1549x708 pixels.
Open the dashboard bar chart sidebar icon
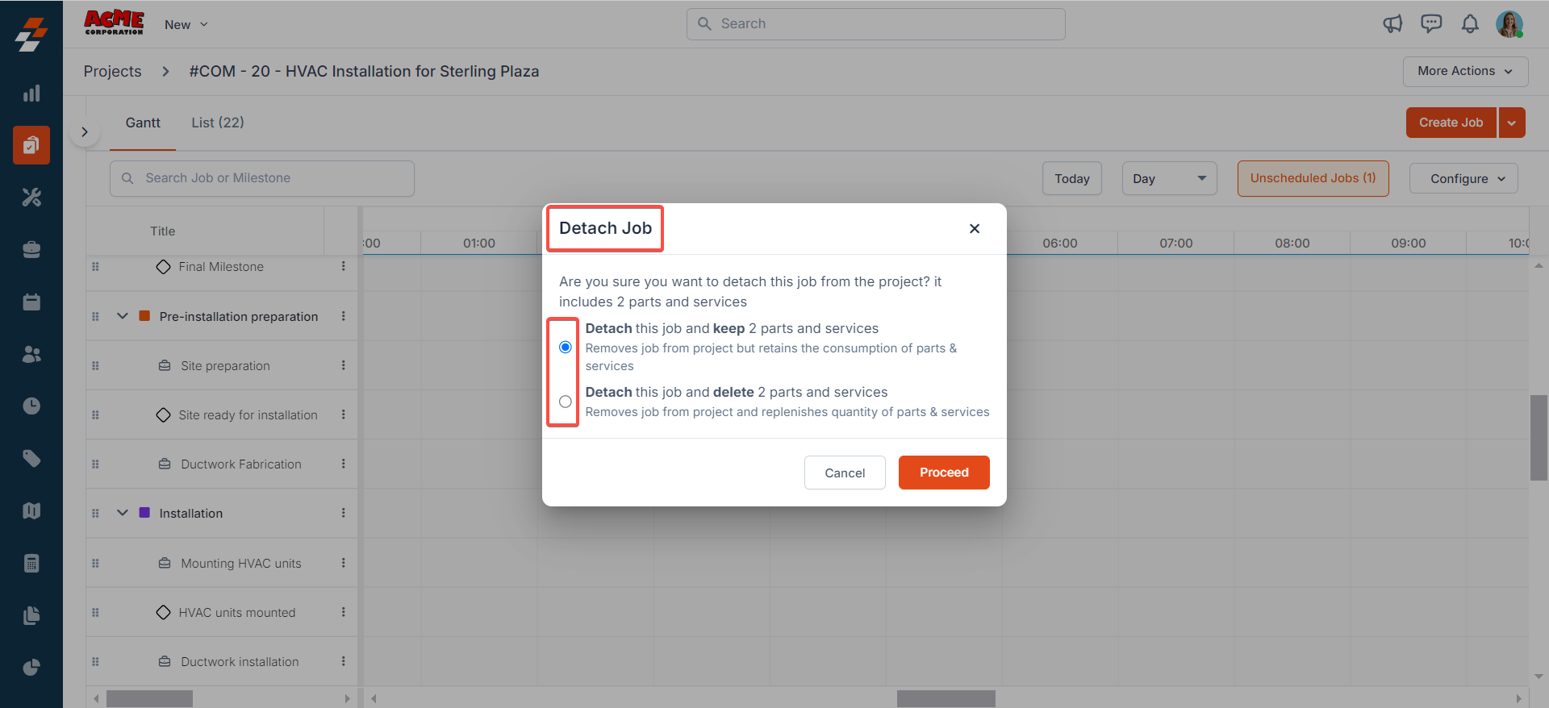pyautogui.click(x=31, y=94)
